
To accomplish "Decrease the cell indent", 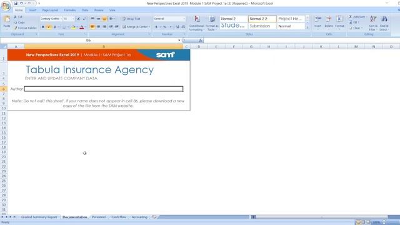I will pos(111,27).
